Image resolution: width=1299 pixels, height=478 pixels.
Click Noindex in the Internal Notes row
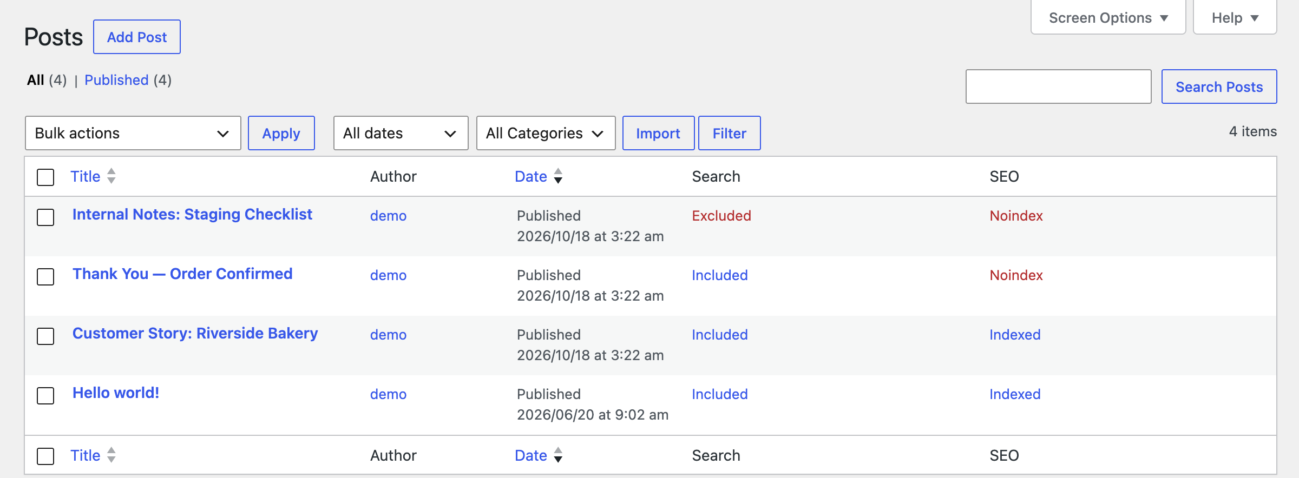coord(1016,216)
